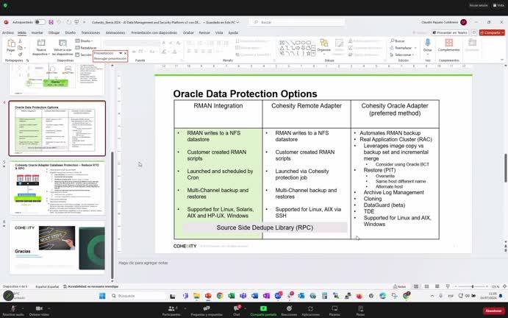Switch to Slide Sorter view icon
This screenshot has height=318, width=508.
(x=426, y=286)
